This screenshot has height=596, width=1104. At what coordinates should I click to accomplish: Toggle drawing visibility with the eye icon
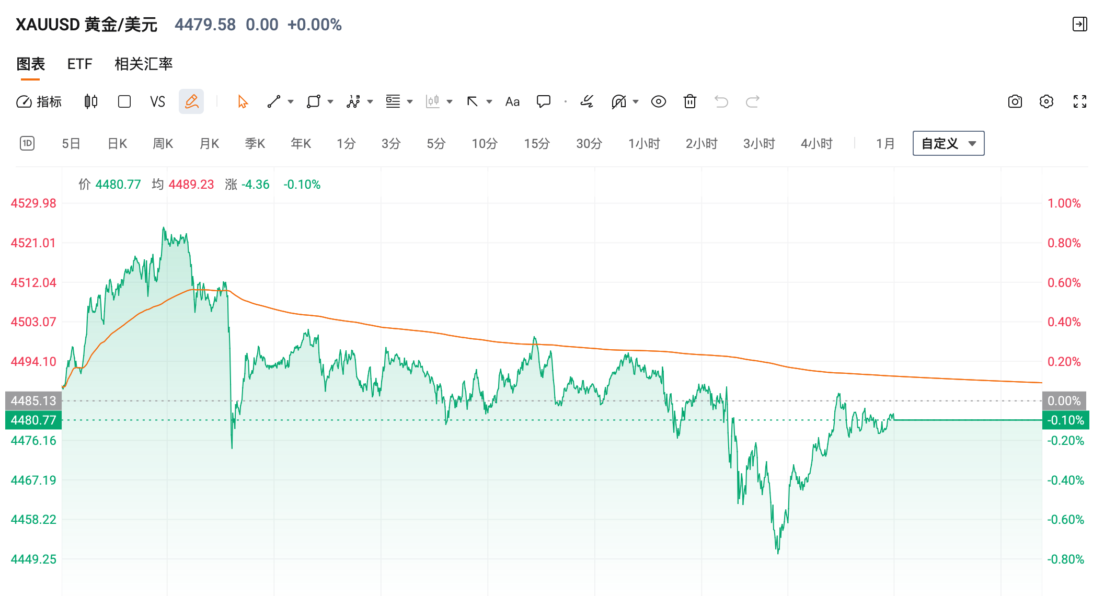pos(659,101)
